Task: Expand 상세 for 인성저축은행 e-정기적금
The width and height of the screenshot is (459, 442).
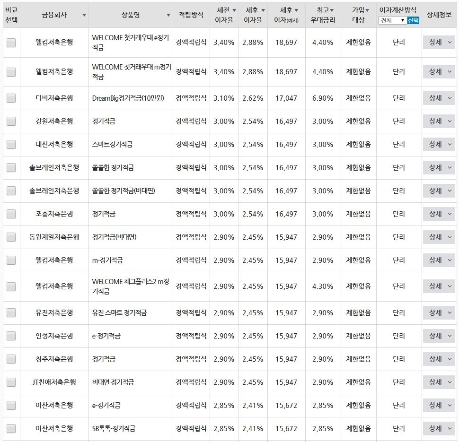Action: click(x=439, y=336)
